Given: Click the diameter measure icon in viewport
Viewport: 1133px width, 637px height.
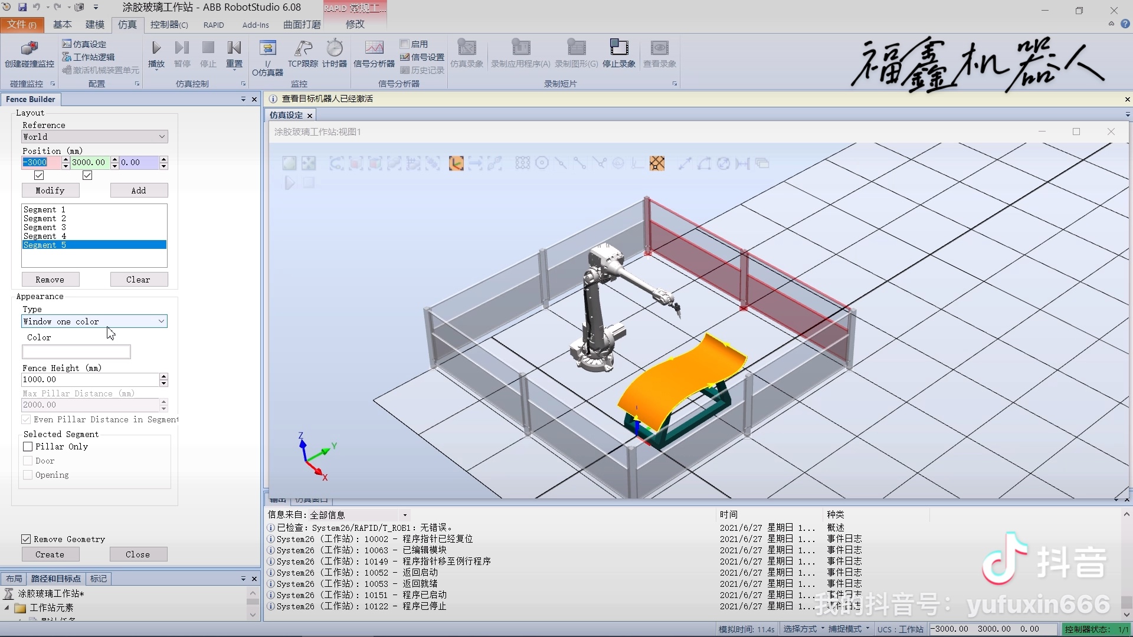Looking at the screenshot, I should click(x=723, y=163).
